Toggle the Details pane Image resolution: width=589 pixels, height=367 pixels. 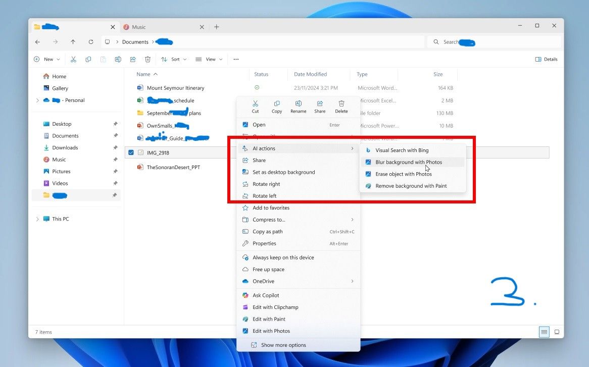[x=546, y=60]
